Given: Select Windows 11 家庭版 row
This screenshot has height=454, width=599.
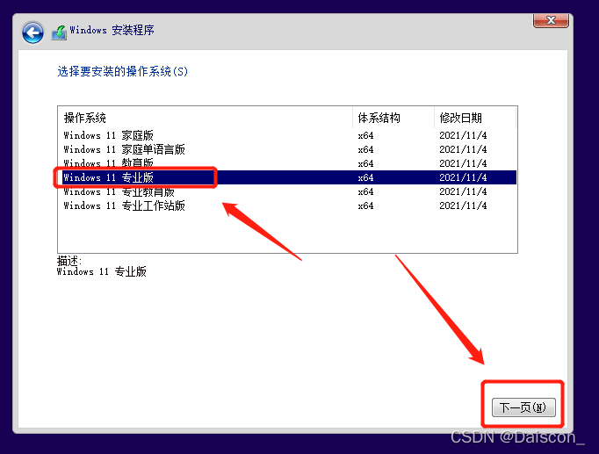Looking at the screenshot, I should pyautogui.click(x=287, y=135).
